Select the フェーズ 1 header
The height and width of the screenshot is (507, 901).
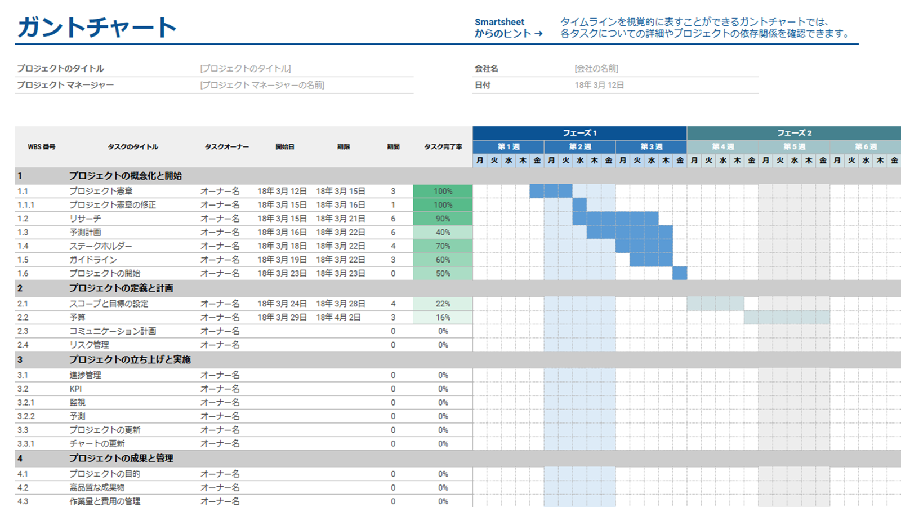click(x=579, y=133)
